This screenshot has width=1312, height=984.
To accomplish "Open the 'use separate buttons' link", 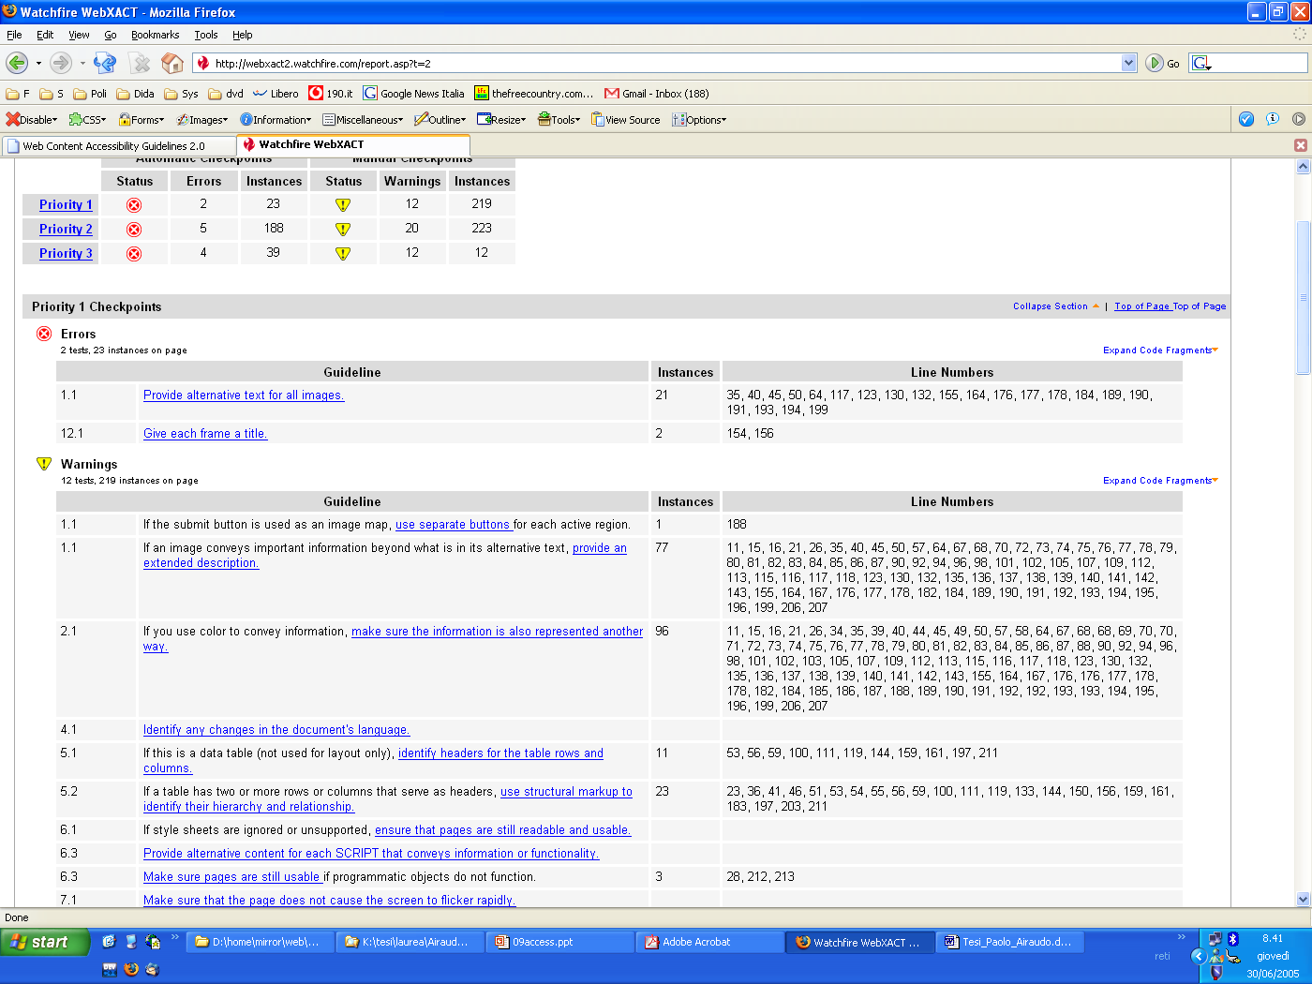I will click(453, 525).
